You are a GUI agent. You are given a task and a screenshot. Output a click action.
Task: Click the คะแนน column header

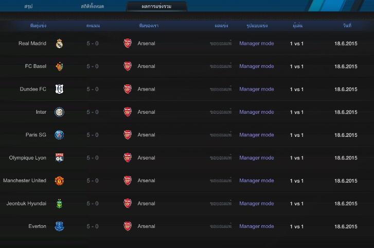[x=93, y=25]
